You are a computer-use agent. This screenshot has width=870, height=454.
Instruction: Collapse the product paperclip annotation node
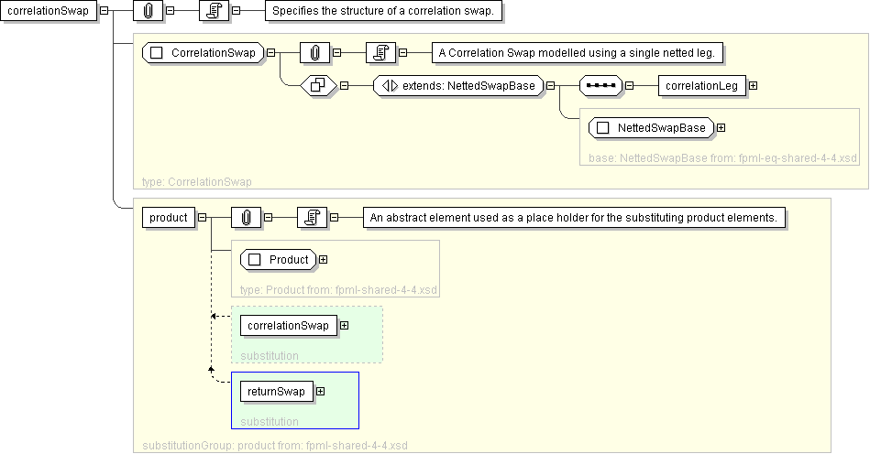coord(268,218)
